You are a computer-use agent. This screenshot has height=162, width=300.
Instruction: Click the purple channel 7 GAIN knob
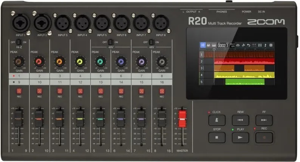[x=141, y=62]
